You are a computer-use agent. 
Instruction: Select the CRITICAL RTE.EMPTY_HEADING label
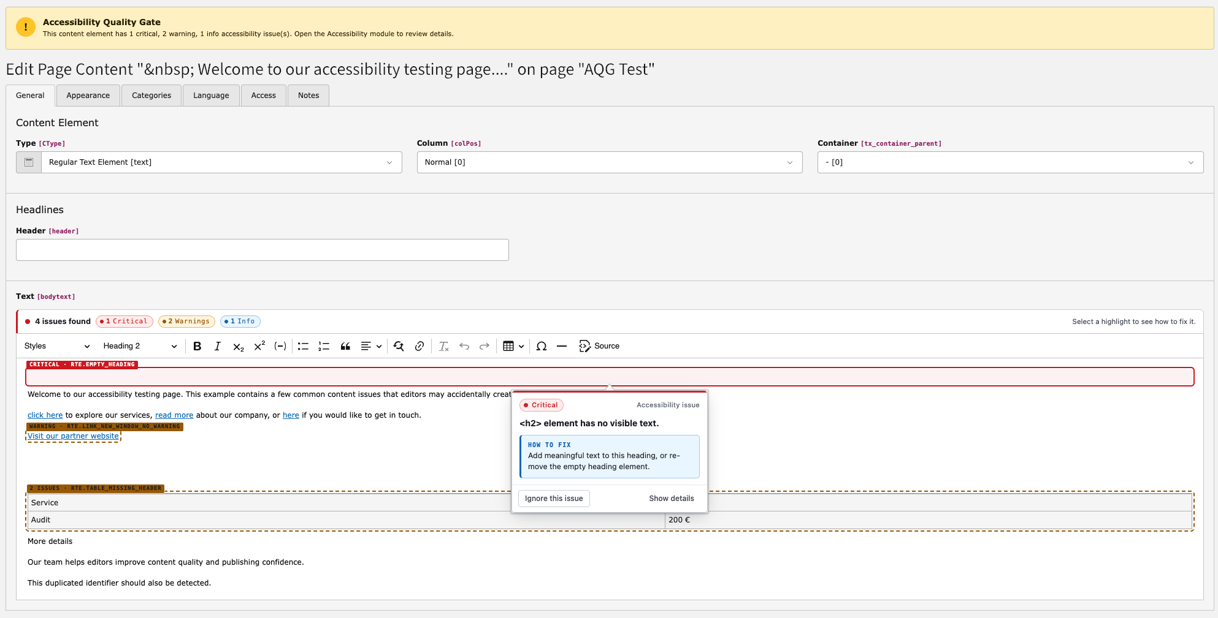click(x=82, y=364)
